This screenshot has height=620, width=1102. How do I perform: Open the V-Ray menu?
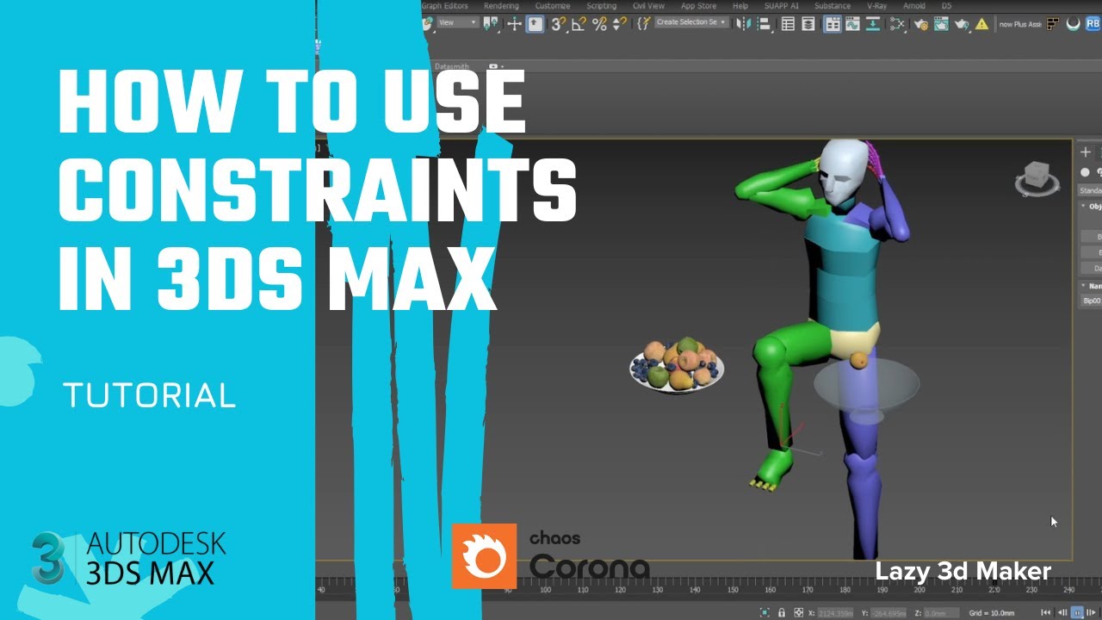(x=876, y=6)
